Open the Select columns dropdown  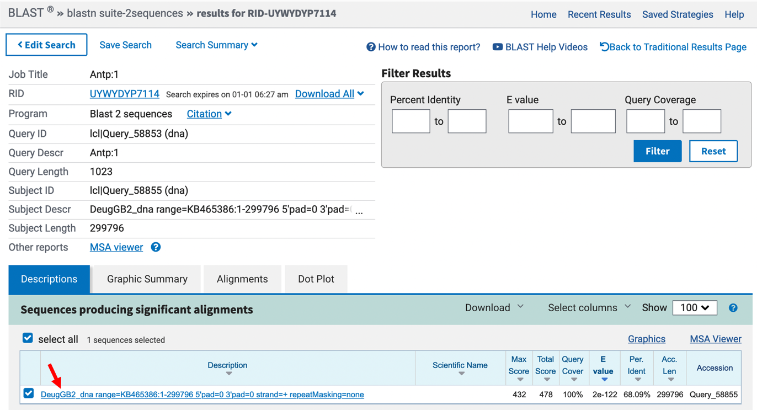coord(589,307)
